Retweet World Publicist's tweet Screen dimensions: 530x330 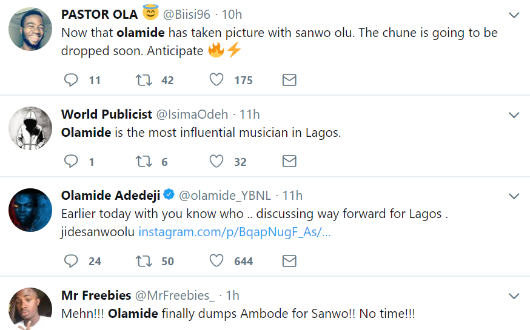144,161
